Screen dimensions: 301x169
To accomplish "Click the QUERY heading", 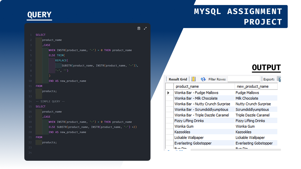I will pos(39,15).
